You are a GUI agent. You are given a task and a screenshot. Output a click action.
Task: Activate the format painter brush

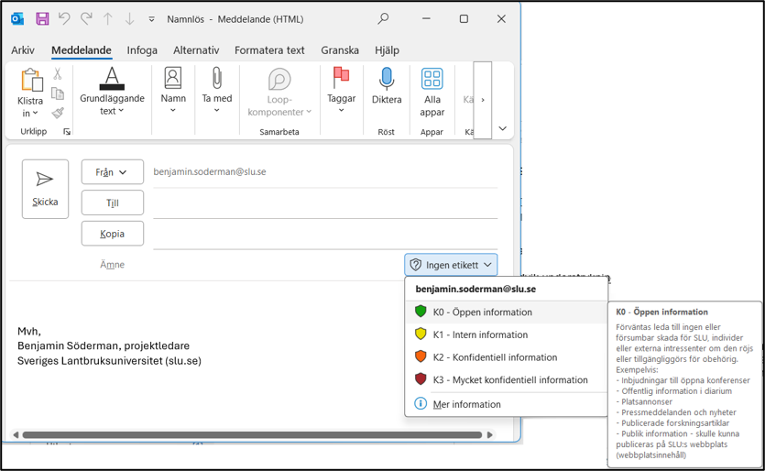pos(58,113)
